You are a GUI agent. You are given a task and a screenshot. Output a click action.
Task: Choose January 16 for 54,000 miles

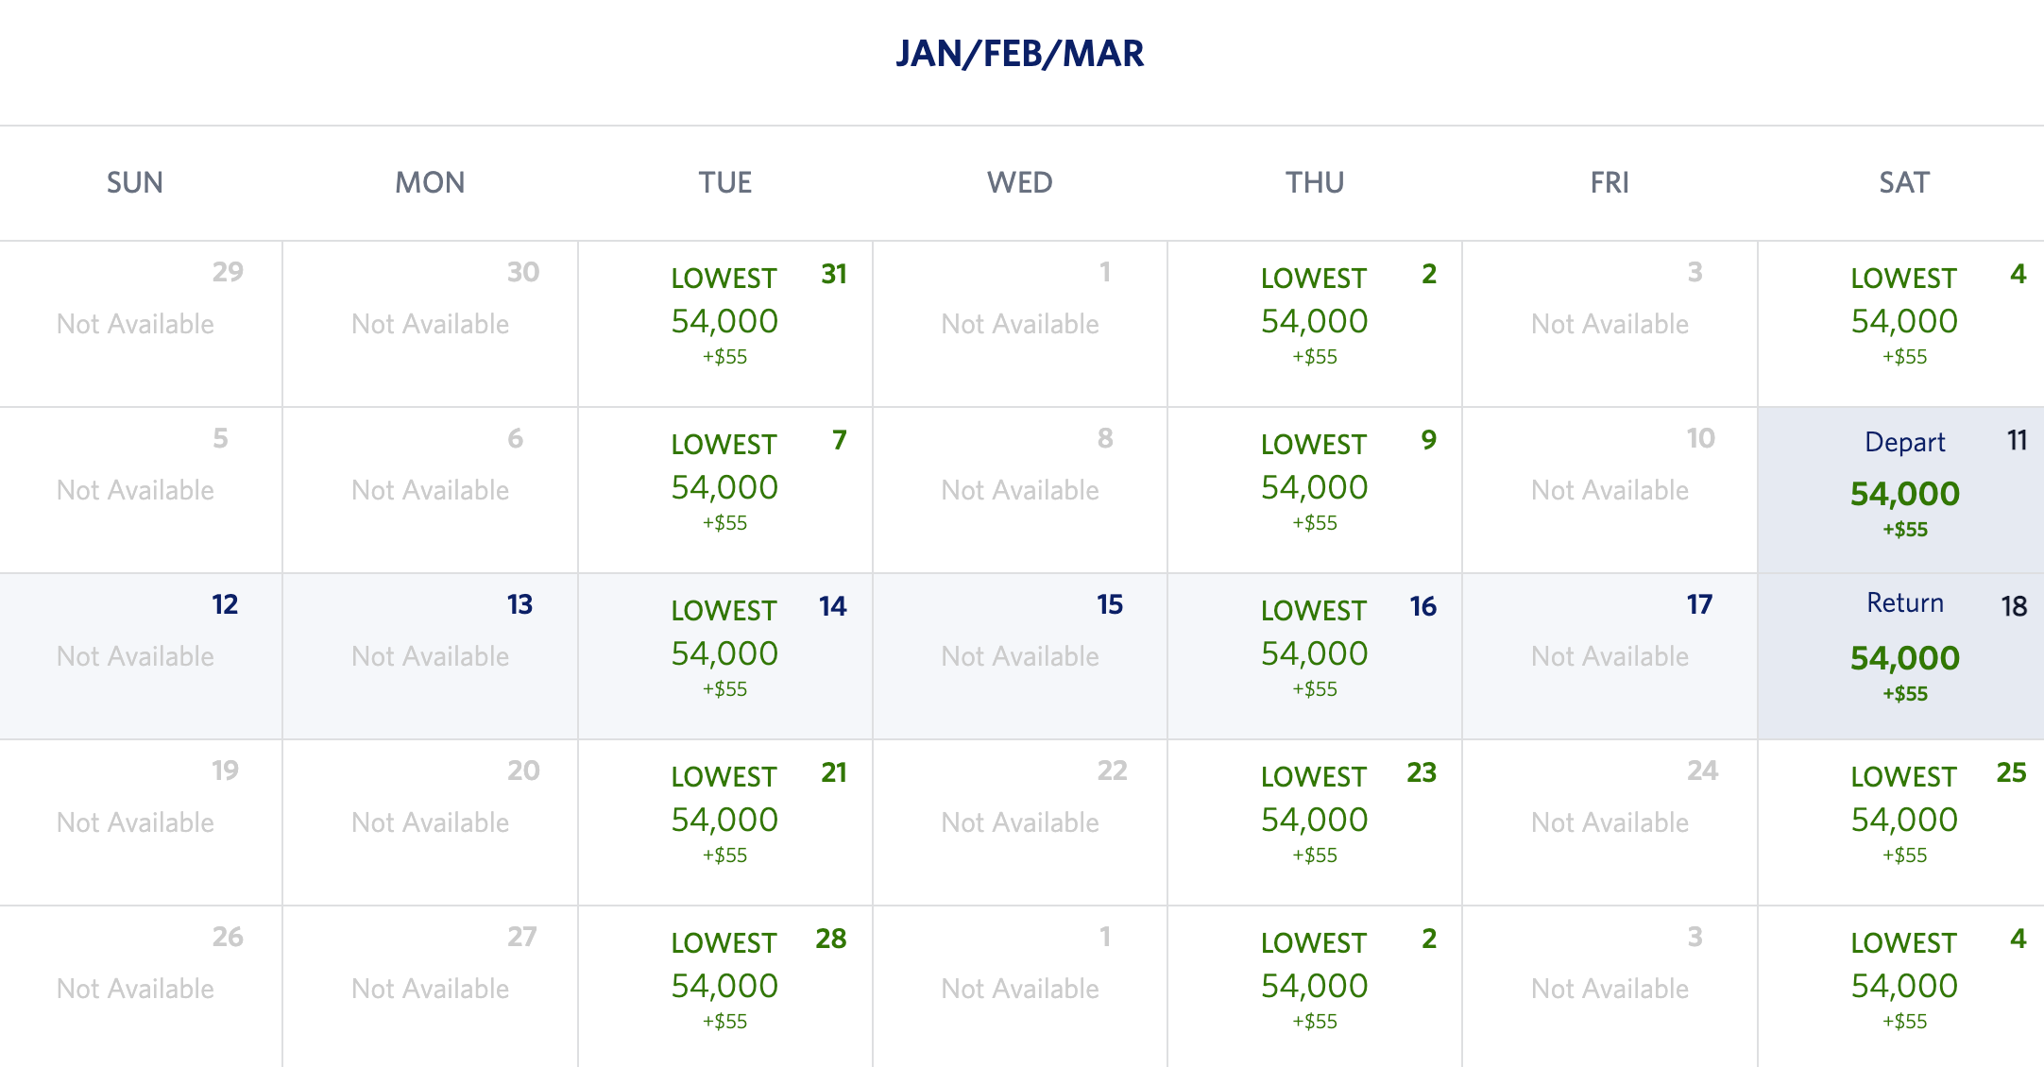[1315, 652]
